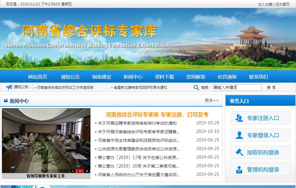Open the 资料下载 menu item
Image resolution: width=296 pixels, height=188 pixels.
[164, 77]
